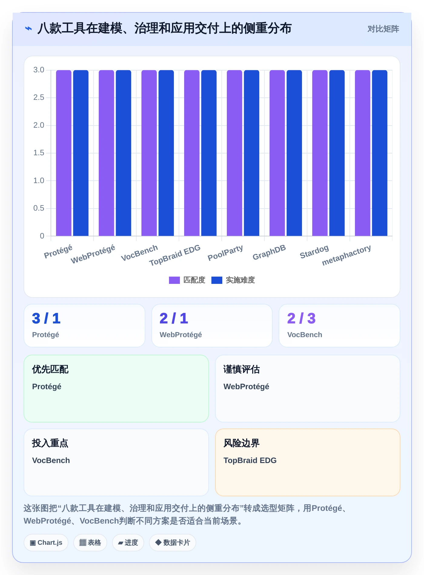The image size is (424, 575).
Task: Open the 2 / 3 VocBench stat card
Action: pos(340,326)
